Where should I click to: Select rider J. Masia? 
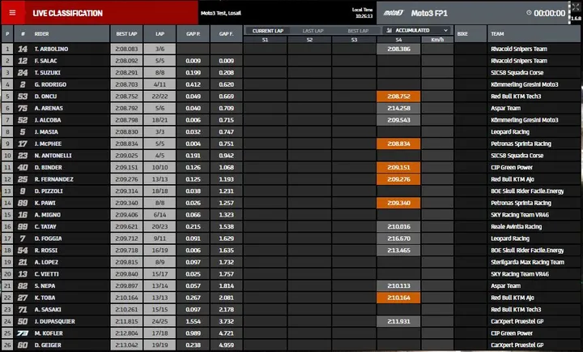46,132
